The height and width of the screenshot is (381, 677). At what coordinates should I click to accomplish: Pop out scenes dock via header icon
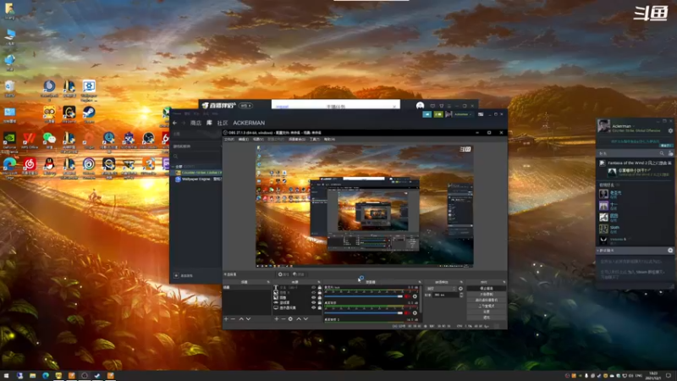(x=268, y=282)
